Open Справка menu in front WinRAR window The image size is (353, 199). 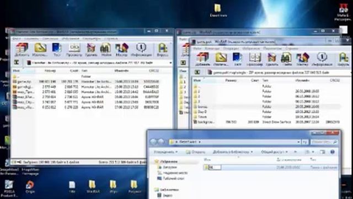(x=292, y=48)
